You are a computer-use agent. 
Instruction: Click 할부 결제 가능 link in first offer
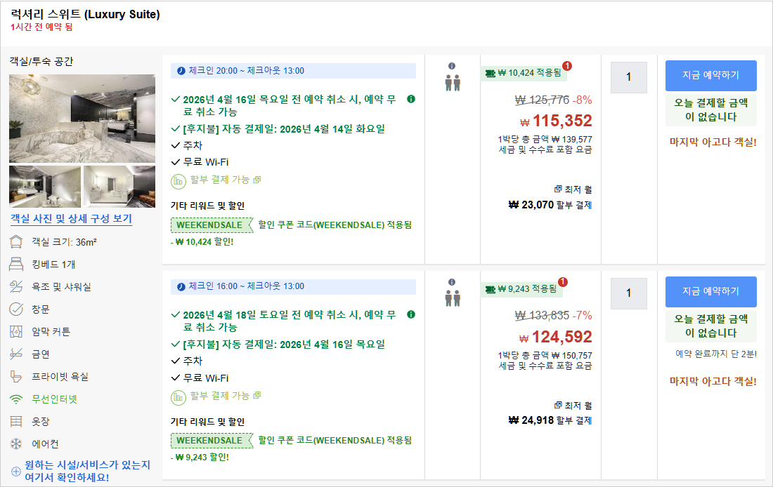coord(226,180)
